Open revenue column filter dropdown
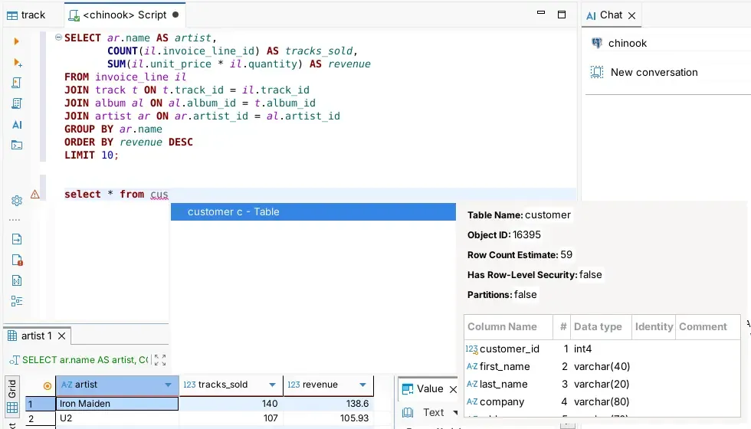This screenshot has height=429, width=751. click(x=362, y=385)
